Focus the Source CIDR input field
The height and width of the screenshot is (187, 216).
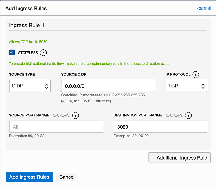point(108,86)
